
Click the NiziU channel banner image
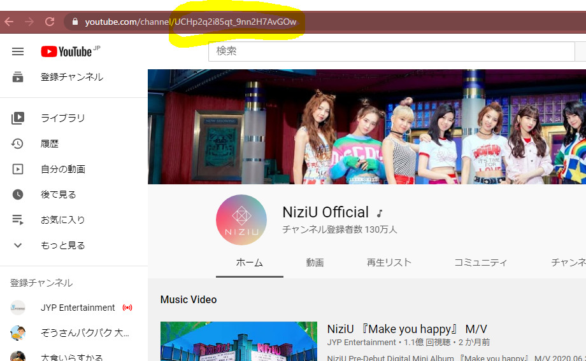367,126
